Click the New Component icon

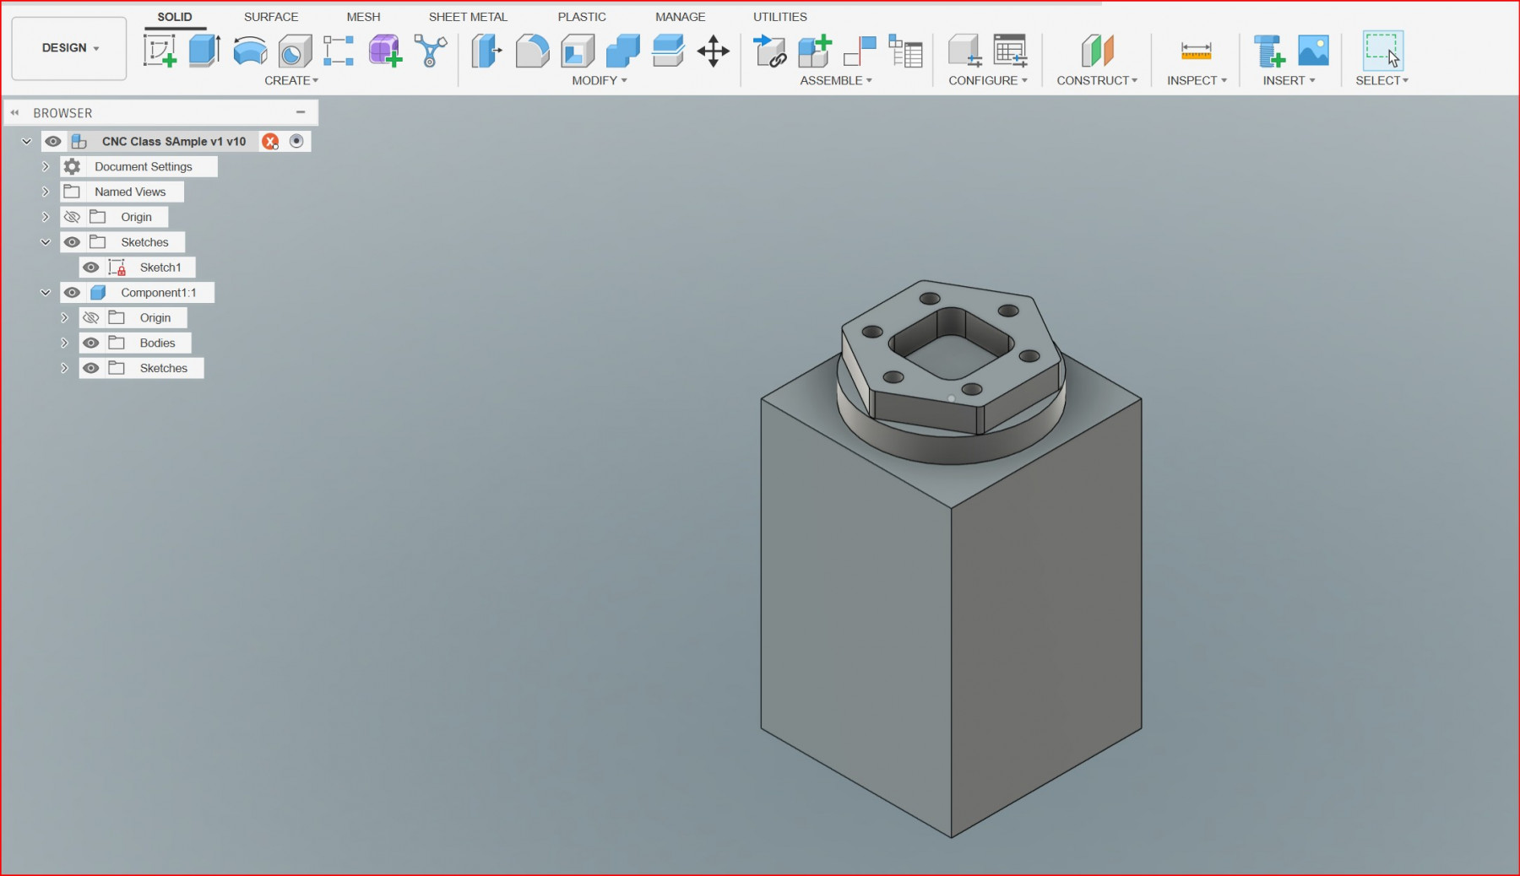(816, 51)
